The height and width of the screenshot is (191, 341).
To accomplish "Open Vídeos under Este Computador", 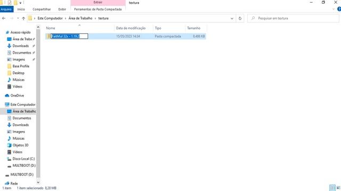I will 17,152.
